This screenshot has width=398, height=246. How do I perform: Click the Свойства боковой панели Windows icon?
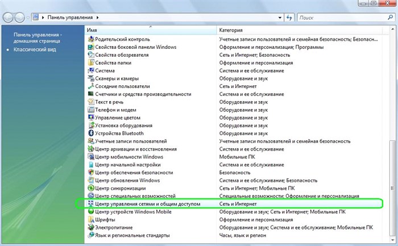point(91,47)
